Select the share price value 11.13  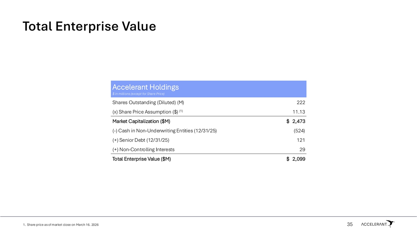pos(299,112)
